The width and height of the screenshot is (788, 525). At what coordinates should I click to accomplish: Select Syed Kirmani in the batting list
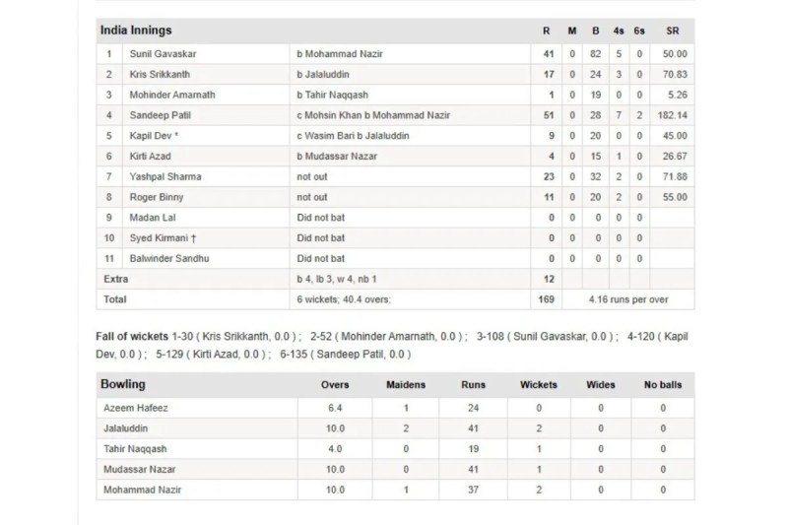click(155, 238)
